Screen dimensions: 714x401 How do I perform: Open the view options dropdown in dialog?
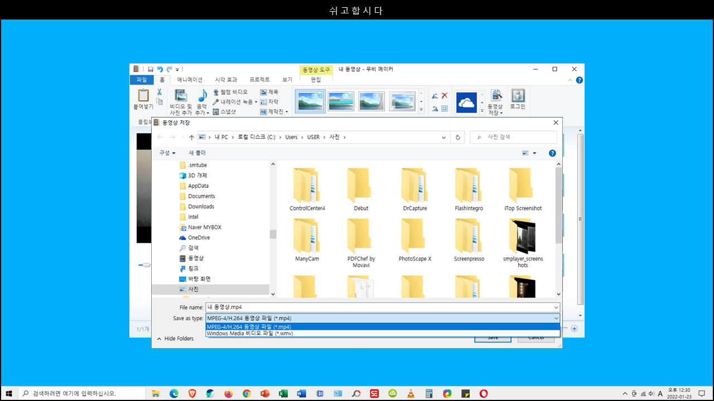coord(534,153)
